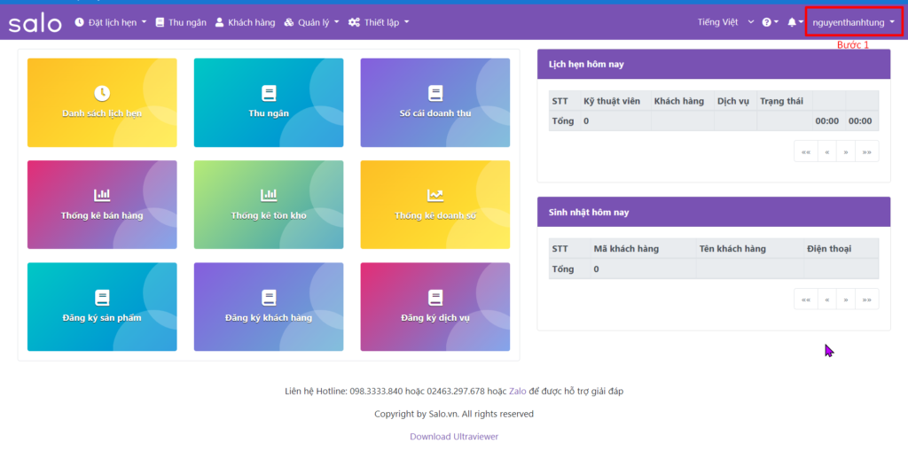Viewport: 908px width, 451px height.
Task: Open the help question mark icon
Action: click(767, 22)
